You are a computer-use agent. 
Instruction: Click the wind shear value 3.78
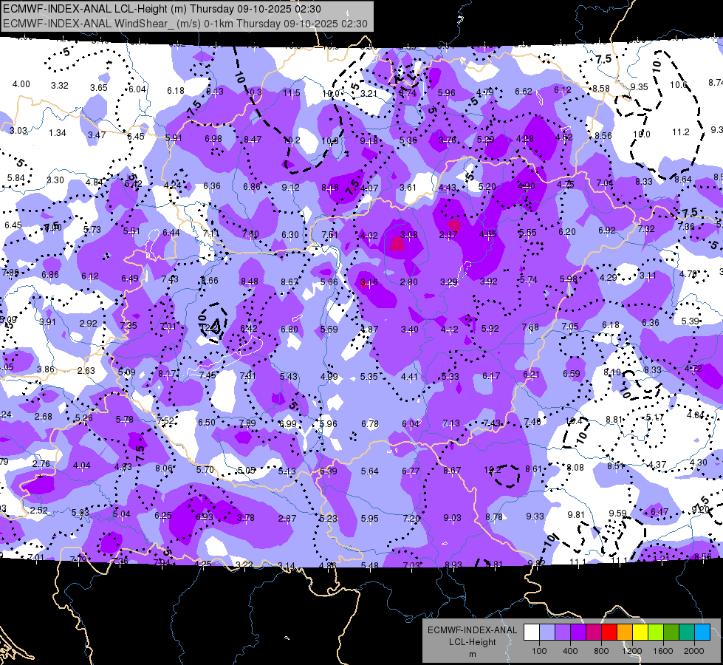(245, 518)
